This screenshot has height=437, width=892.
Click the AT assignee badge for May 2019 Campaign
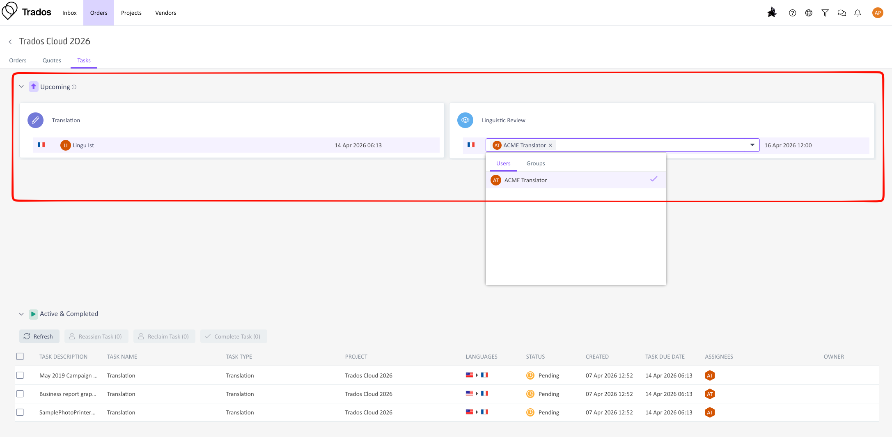(x=710, y=375)
